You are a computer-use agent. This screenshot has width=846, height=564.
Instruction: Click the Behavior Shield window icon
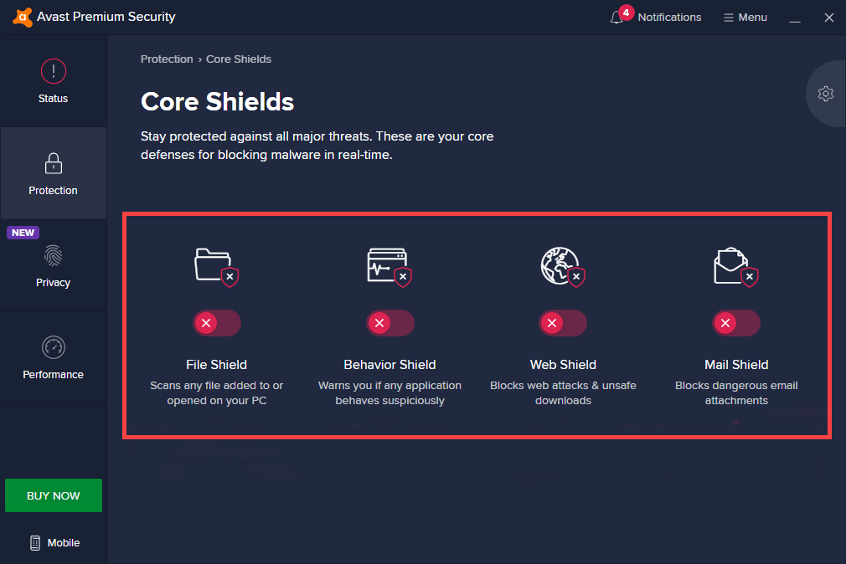387,264
